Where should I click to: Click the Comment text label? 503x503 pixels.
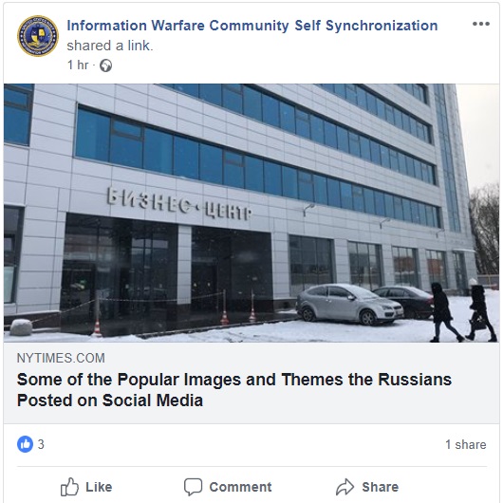[x=241, y=487]
